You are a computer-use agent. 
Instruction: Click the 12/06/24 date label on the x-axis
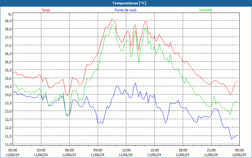tap(239, 155)
